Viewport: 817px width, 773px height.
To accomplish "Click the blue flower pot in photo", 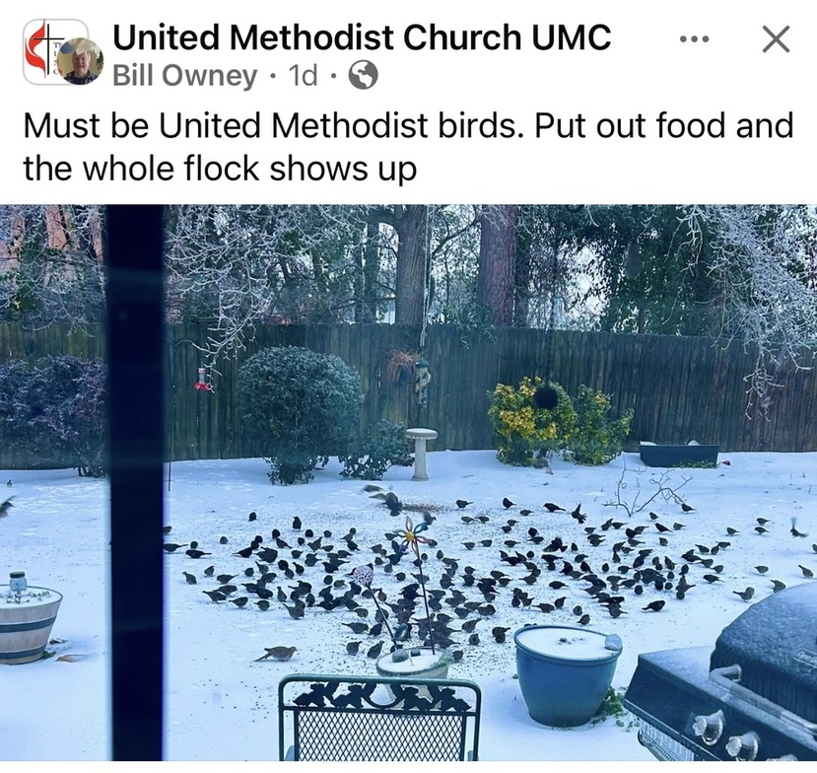I will [x=568, y=674].
